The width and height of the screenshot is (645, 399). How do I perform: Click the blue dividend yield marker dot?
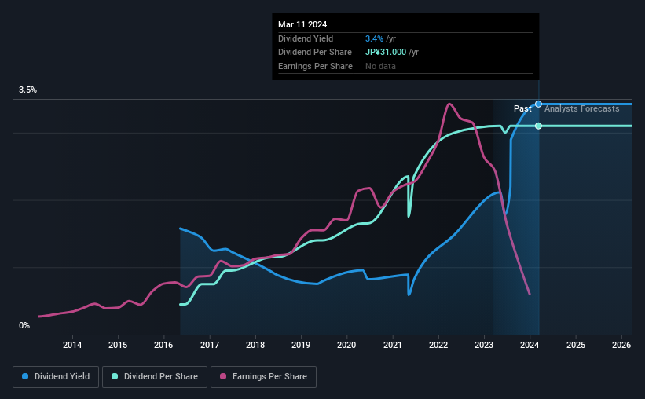538,104
